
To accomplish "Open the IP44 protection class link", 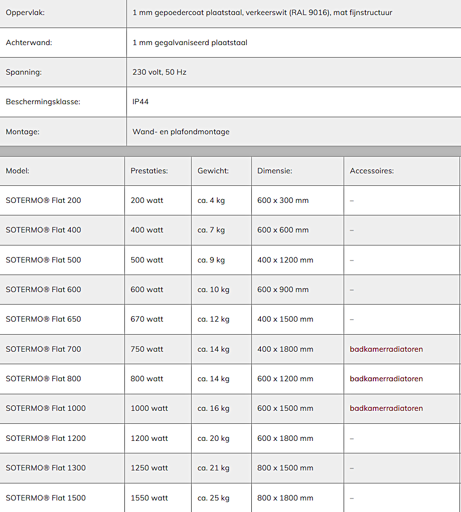I will point(140,102).
